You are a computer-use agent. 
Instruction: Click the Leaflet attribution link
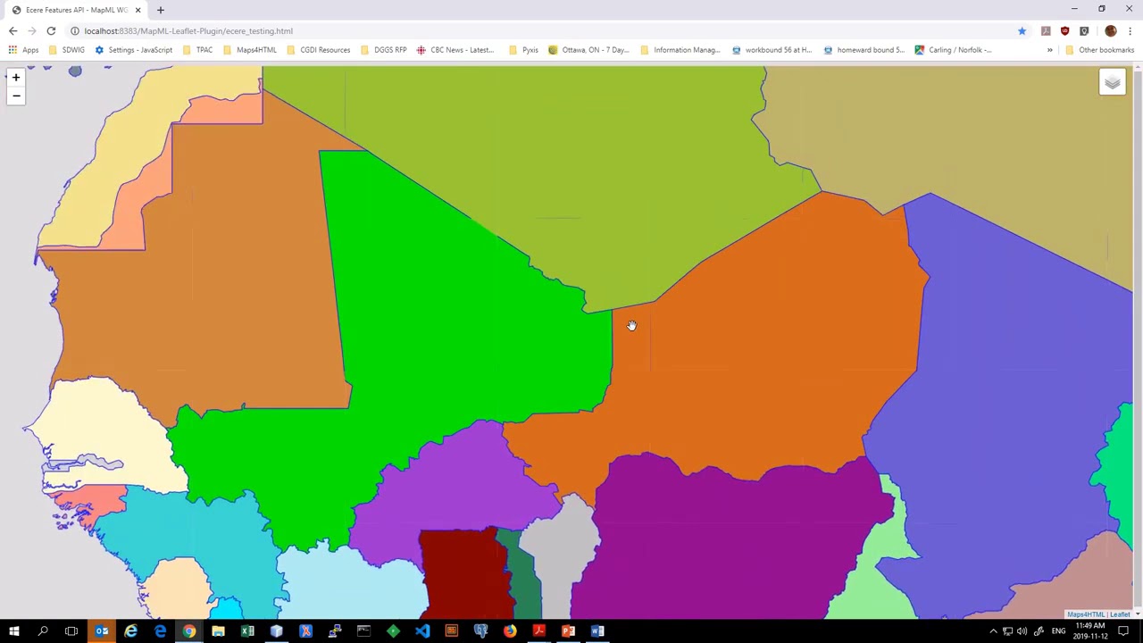[x=1120, y=614]
